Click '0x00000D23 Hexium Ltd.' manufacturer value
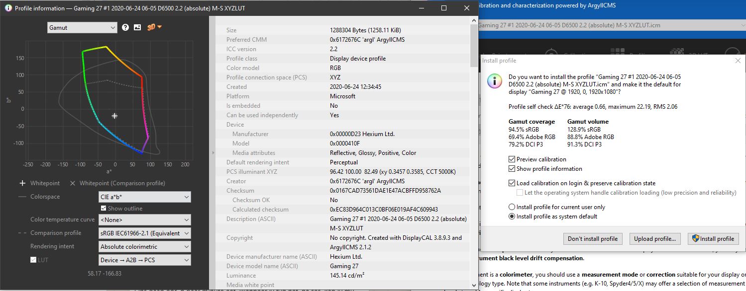This screenshot has width=746, height=291. pos(362,134)
